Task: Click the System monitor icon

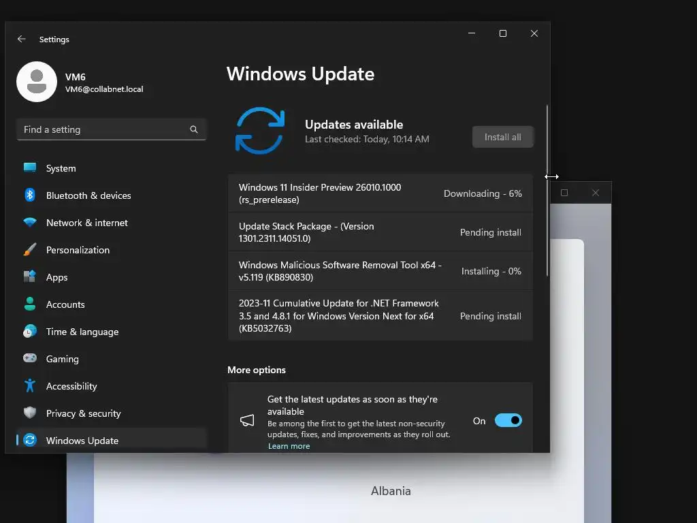Action: point(30,168)
